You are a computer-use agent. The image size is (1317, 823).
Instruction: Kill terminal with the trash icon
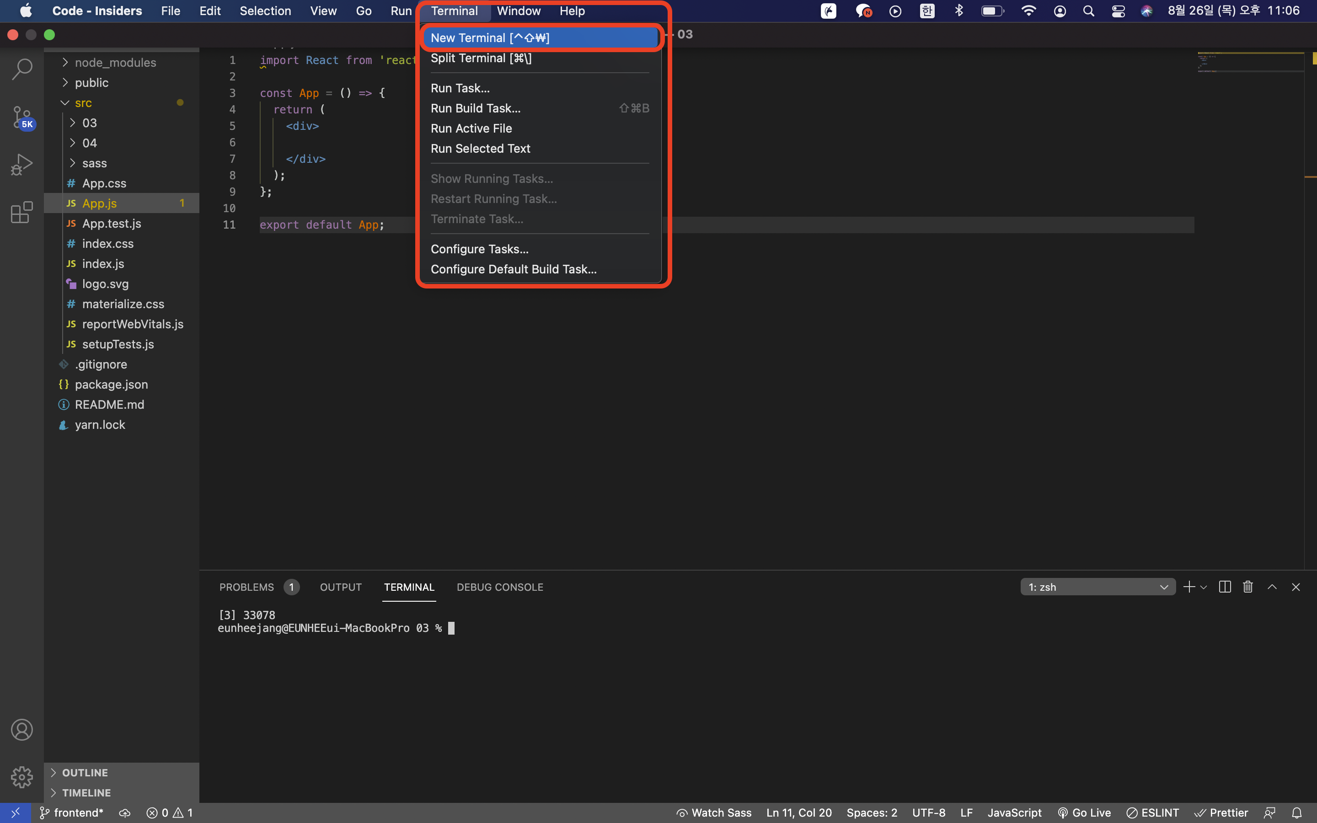coord(1248,587)
